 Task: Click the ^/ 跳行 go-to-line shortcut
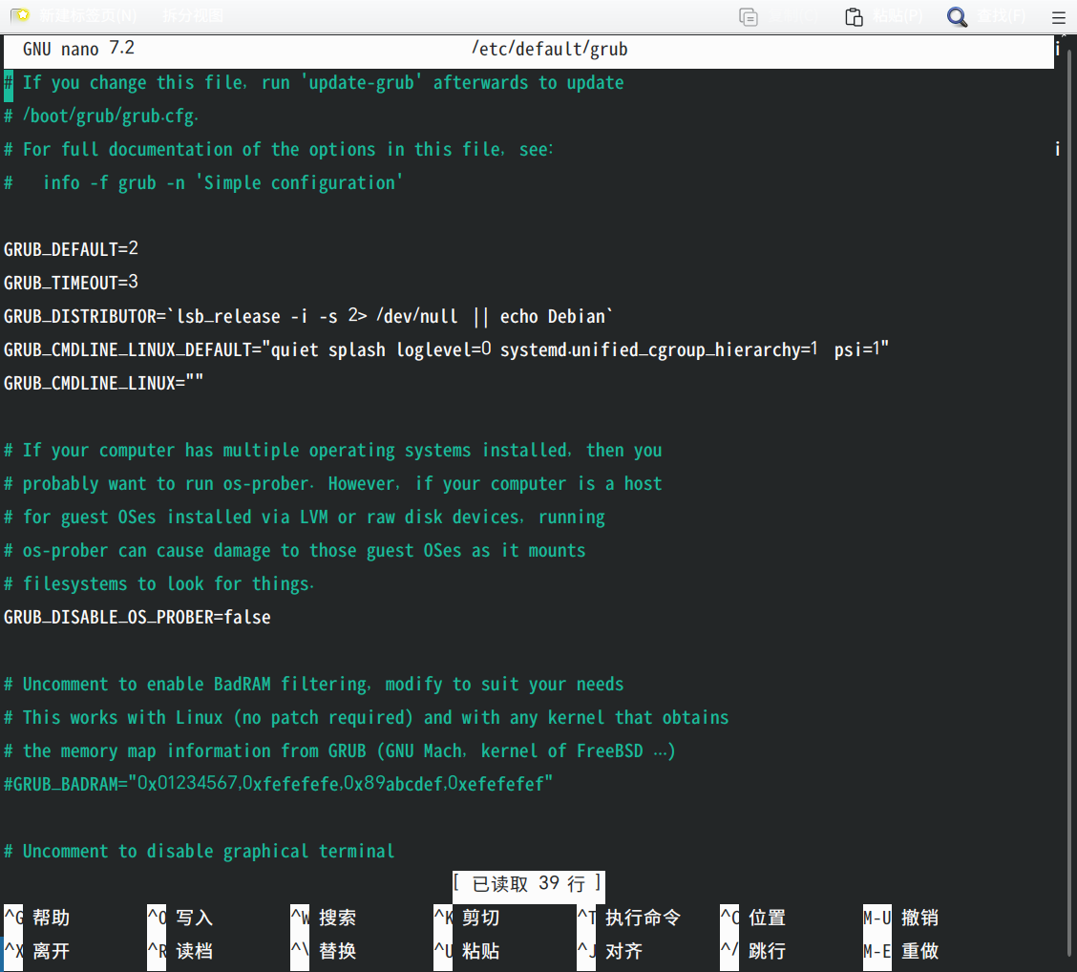point(753,951)
